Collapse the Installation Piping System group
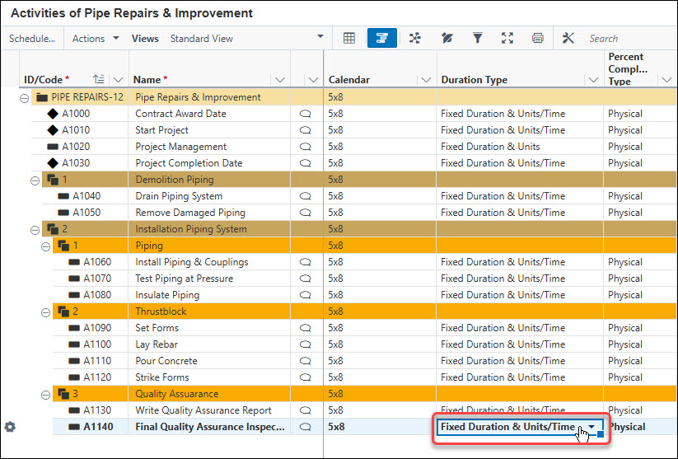This screenshot has height=459, width=678. tap(35, 230)
